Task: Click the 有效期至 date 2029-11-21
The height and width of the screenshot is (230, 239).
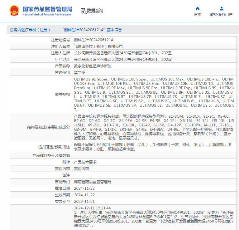Action: pos(84,201)
